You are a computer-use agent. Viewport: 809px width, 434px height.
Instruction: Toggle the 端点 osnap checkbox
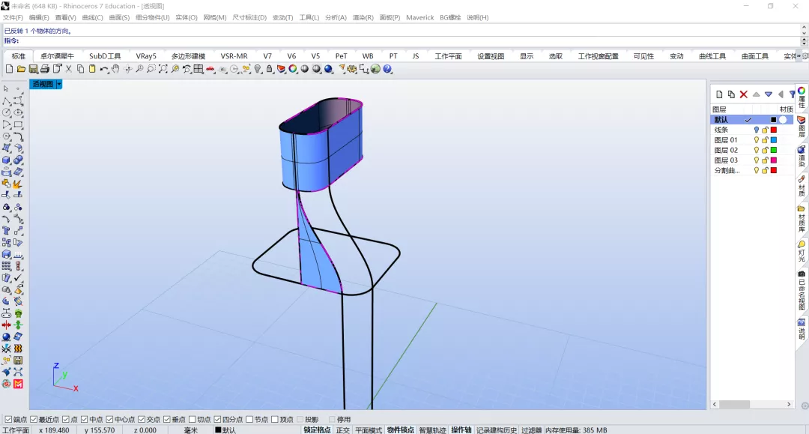[8, 420]
